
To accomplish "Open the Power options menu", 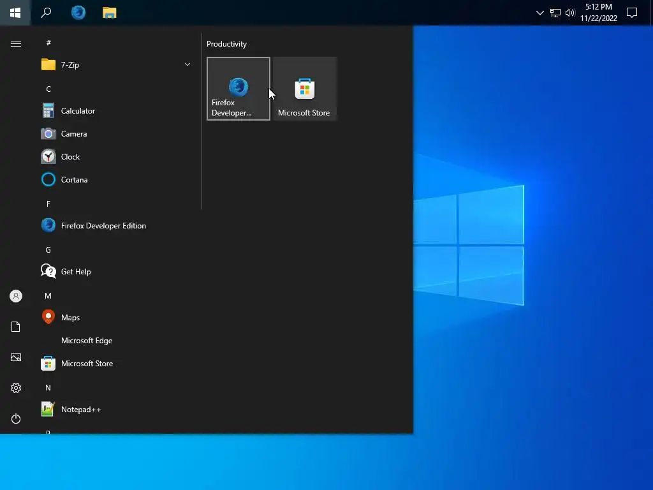I will click(16, 419).
